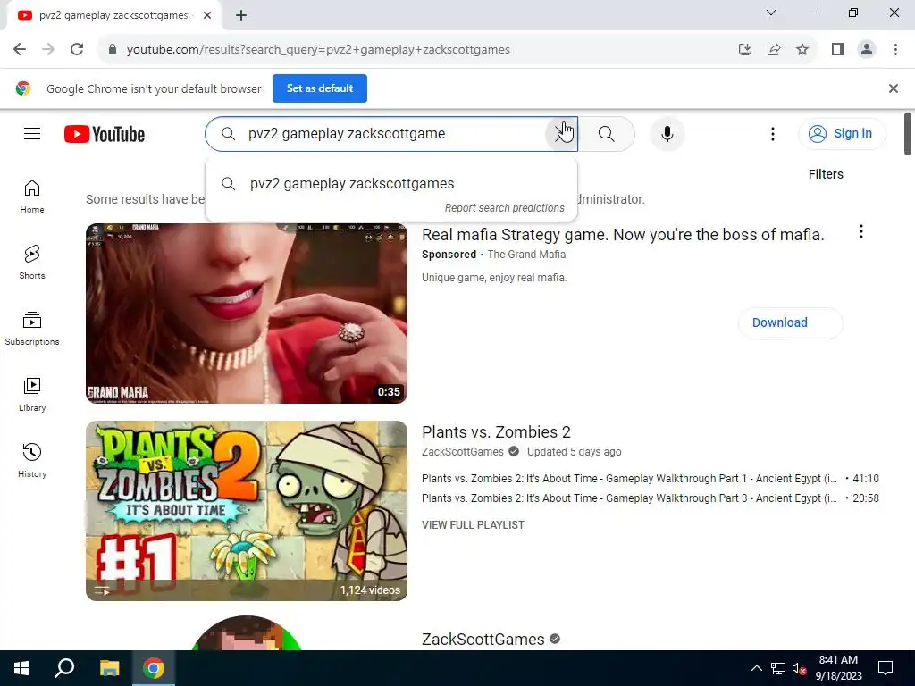
Task: Open ZackScottGames channel result title
Action: [483, 640]
